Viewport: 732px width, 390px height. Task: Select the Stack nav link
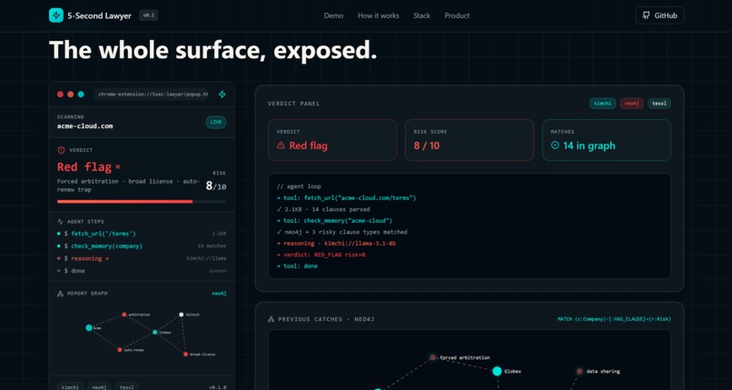421,15
